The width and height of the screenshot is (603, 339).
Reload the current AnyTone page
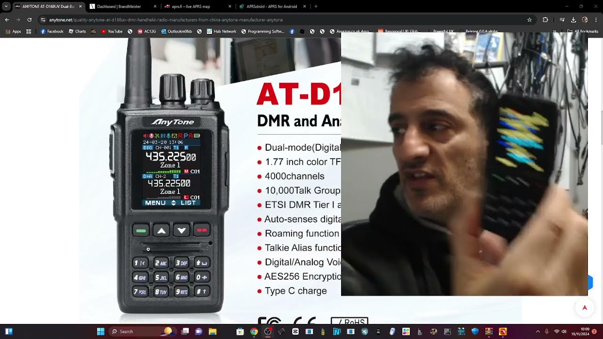[x=29, y=20]
